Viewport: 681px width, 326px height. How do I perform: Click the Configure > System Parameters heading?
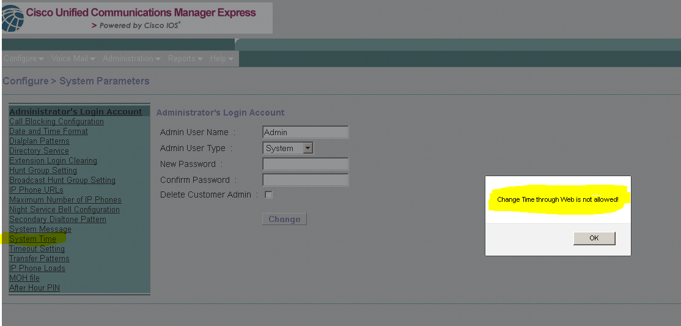coord(76,81)
